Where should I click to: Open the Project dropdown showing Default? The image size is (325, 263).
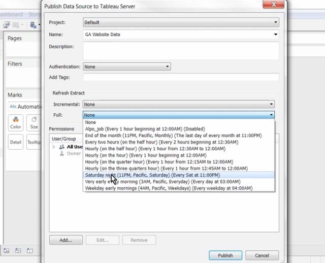[x=181, y=22]
